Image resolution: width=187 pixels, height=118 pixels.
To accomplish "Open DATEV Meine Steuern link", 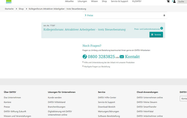I will [147, 102].
